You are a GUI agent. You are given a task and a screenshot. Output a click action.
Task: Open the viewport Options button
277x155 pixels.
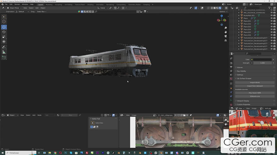tap(223, 12)
